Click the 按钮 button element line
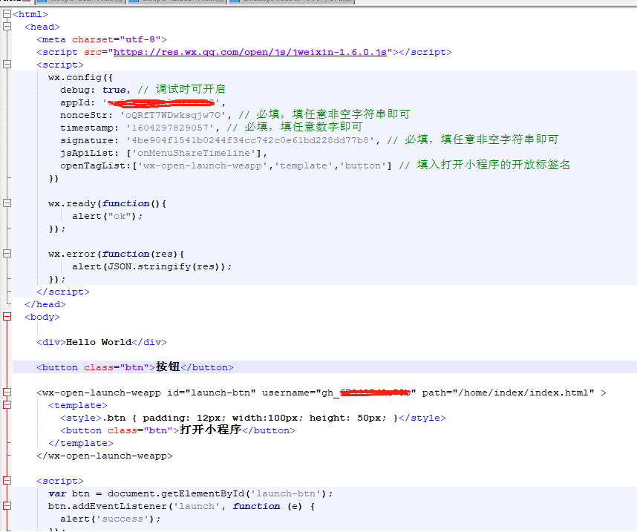This screenshot has height=532, width=637. click(x=135, y=367)
